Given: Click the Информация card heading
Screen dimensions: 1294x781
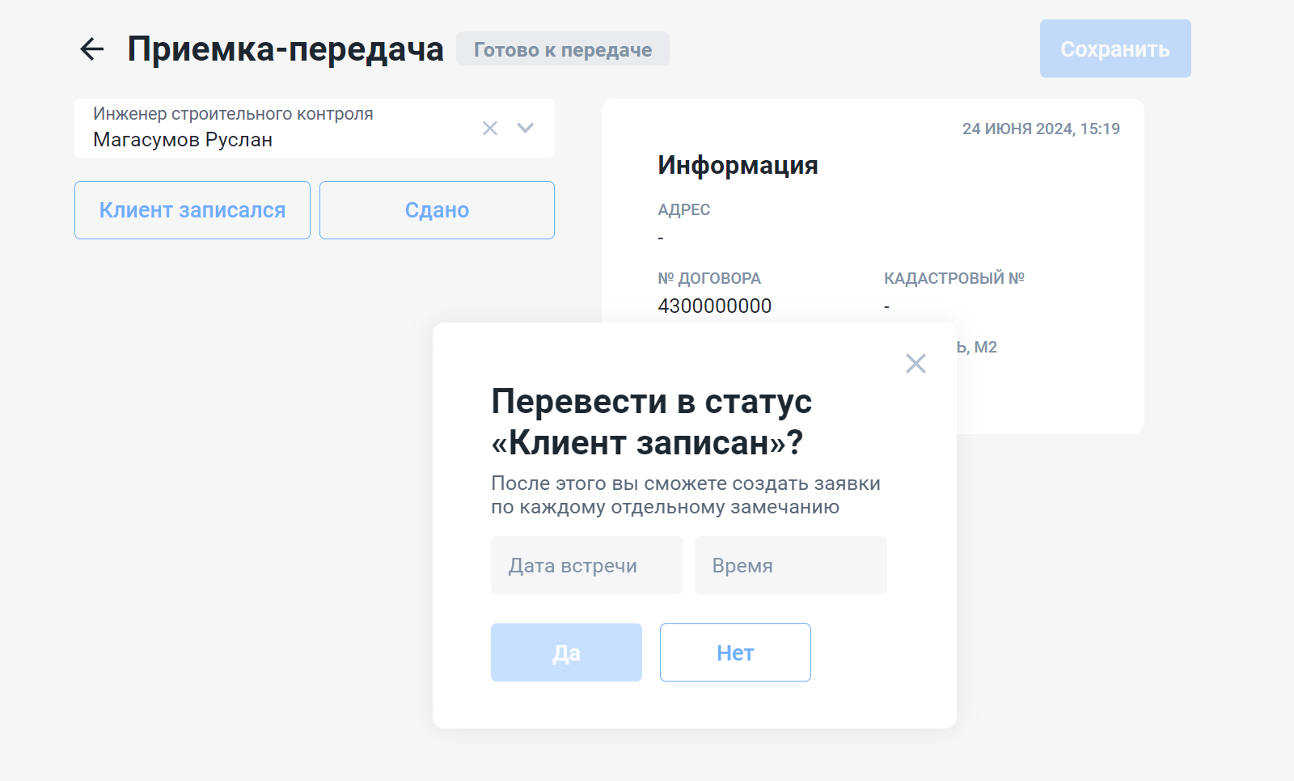Looking at the screenshot, I should click(x=738, y=165).
